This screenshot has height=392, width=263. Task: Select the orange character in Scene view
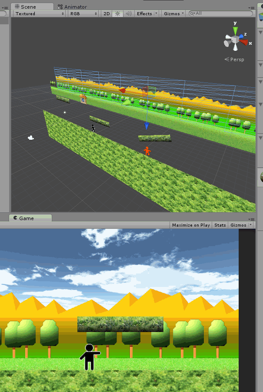coord(147,151)
